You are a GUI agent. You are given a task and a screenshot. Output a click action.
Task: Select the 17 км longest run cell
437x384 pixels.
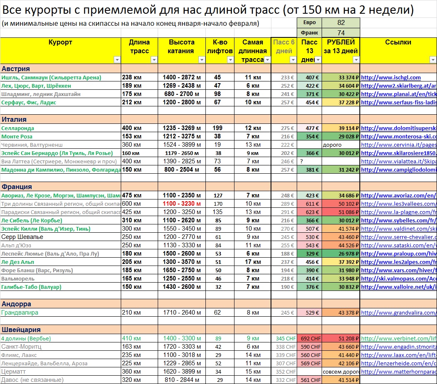[x=252, y=262]
